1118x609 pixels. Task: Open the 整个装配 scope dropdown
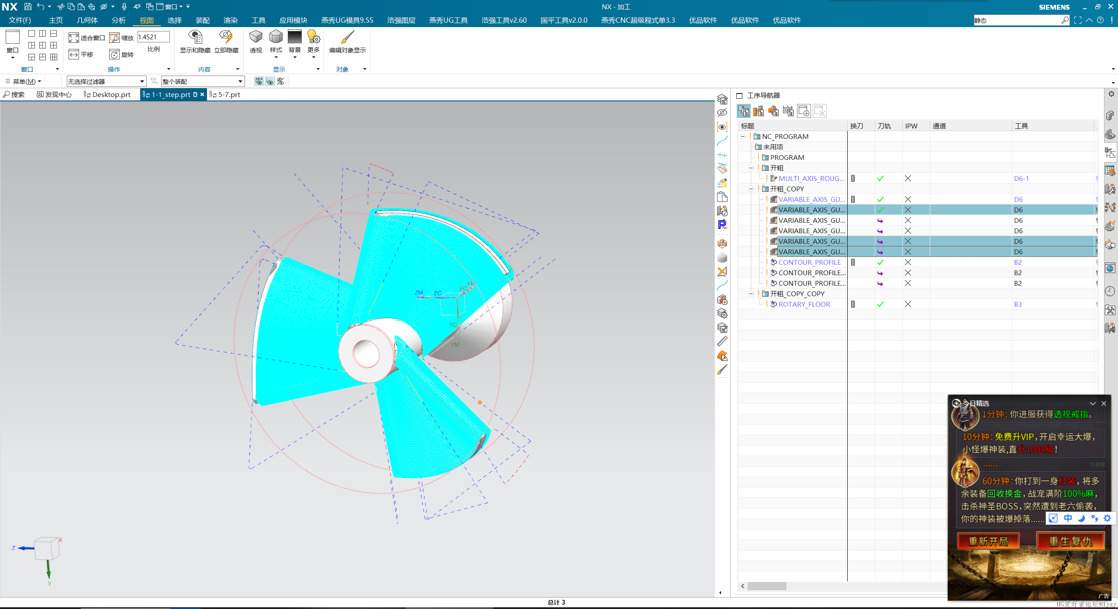tap(203, 81)
